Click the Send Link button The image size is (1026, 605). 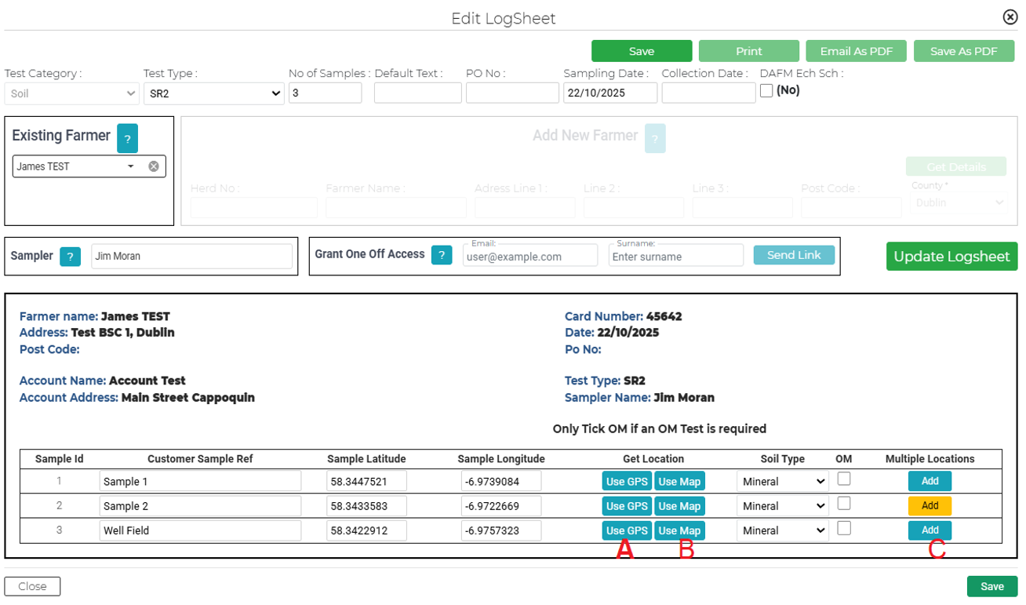pos(794,255)
